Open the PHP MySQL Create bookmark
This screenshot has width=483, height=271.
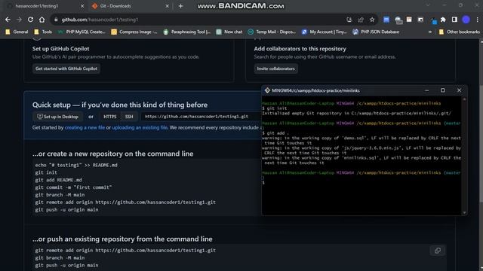pyautogui.click(x=82, y=32)
